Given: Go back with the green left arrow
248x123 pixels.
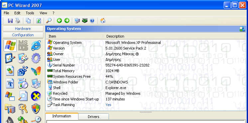Looking at the screenshot, I should (x=59, y=21).
